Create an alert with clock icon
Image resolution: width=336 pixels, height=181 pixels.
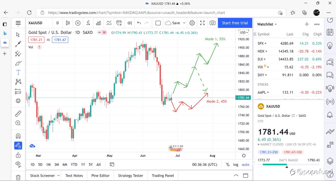coord(119,23)
